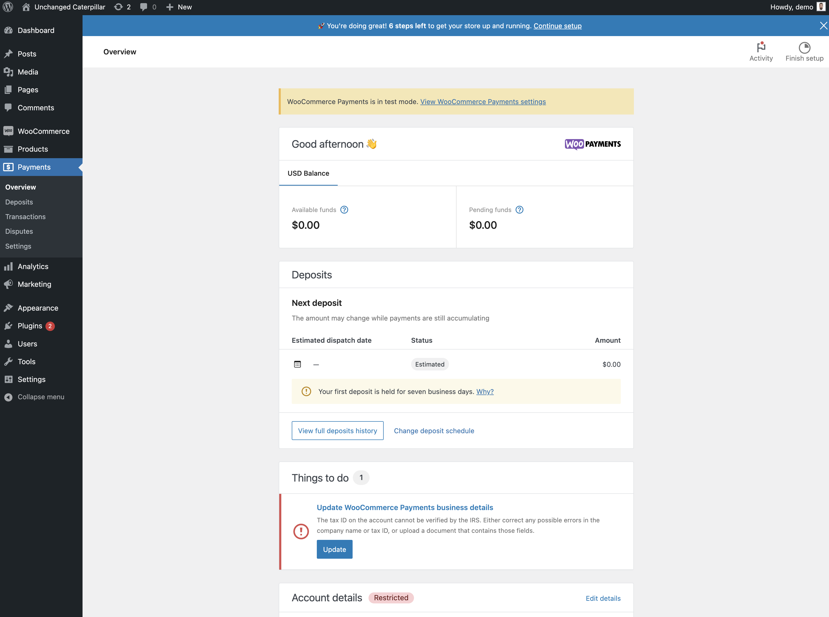Open the Deposits submenu item
The width and height of the screenshot is (829, 617).
(19, 202)
